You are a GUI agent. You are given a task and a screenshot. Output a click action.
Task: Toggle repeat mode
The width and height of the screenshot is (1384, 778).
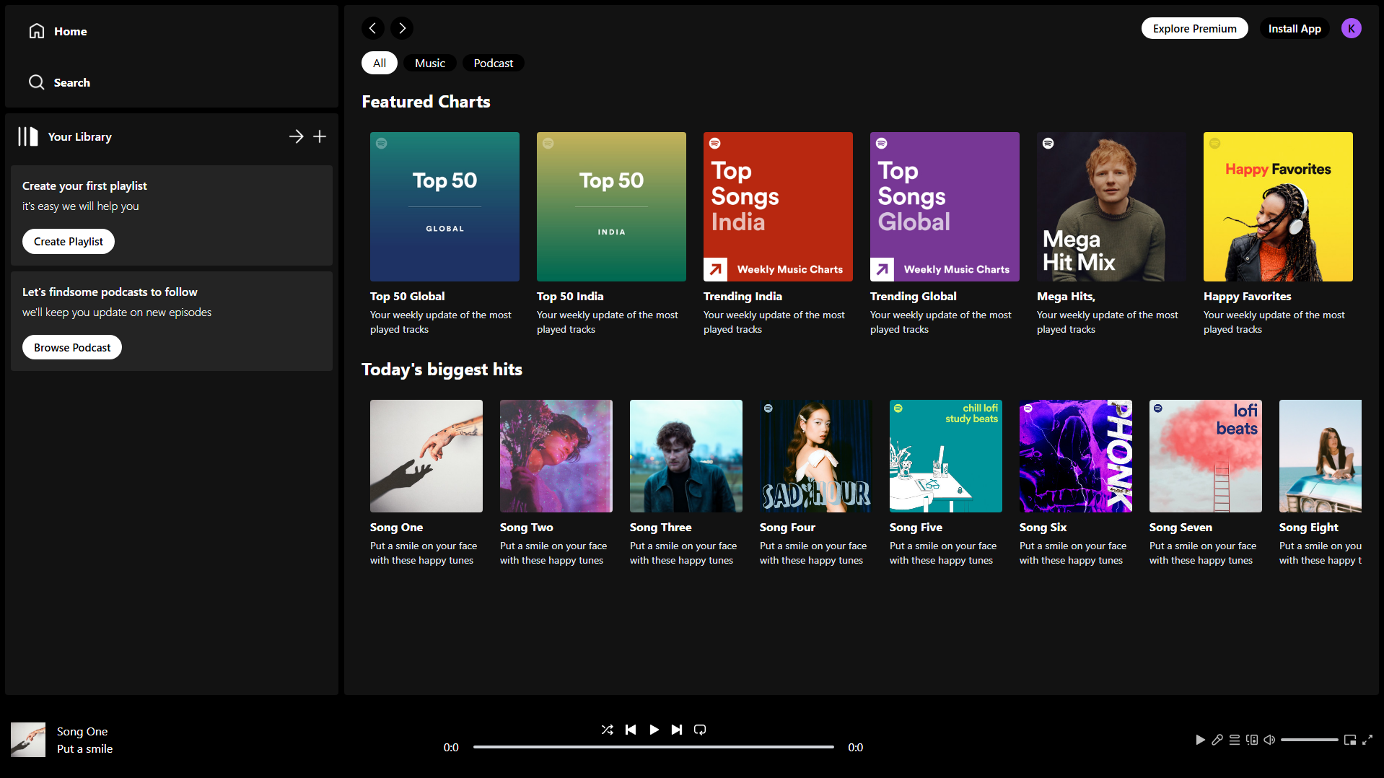coord(700,730)
